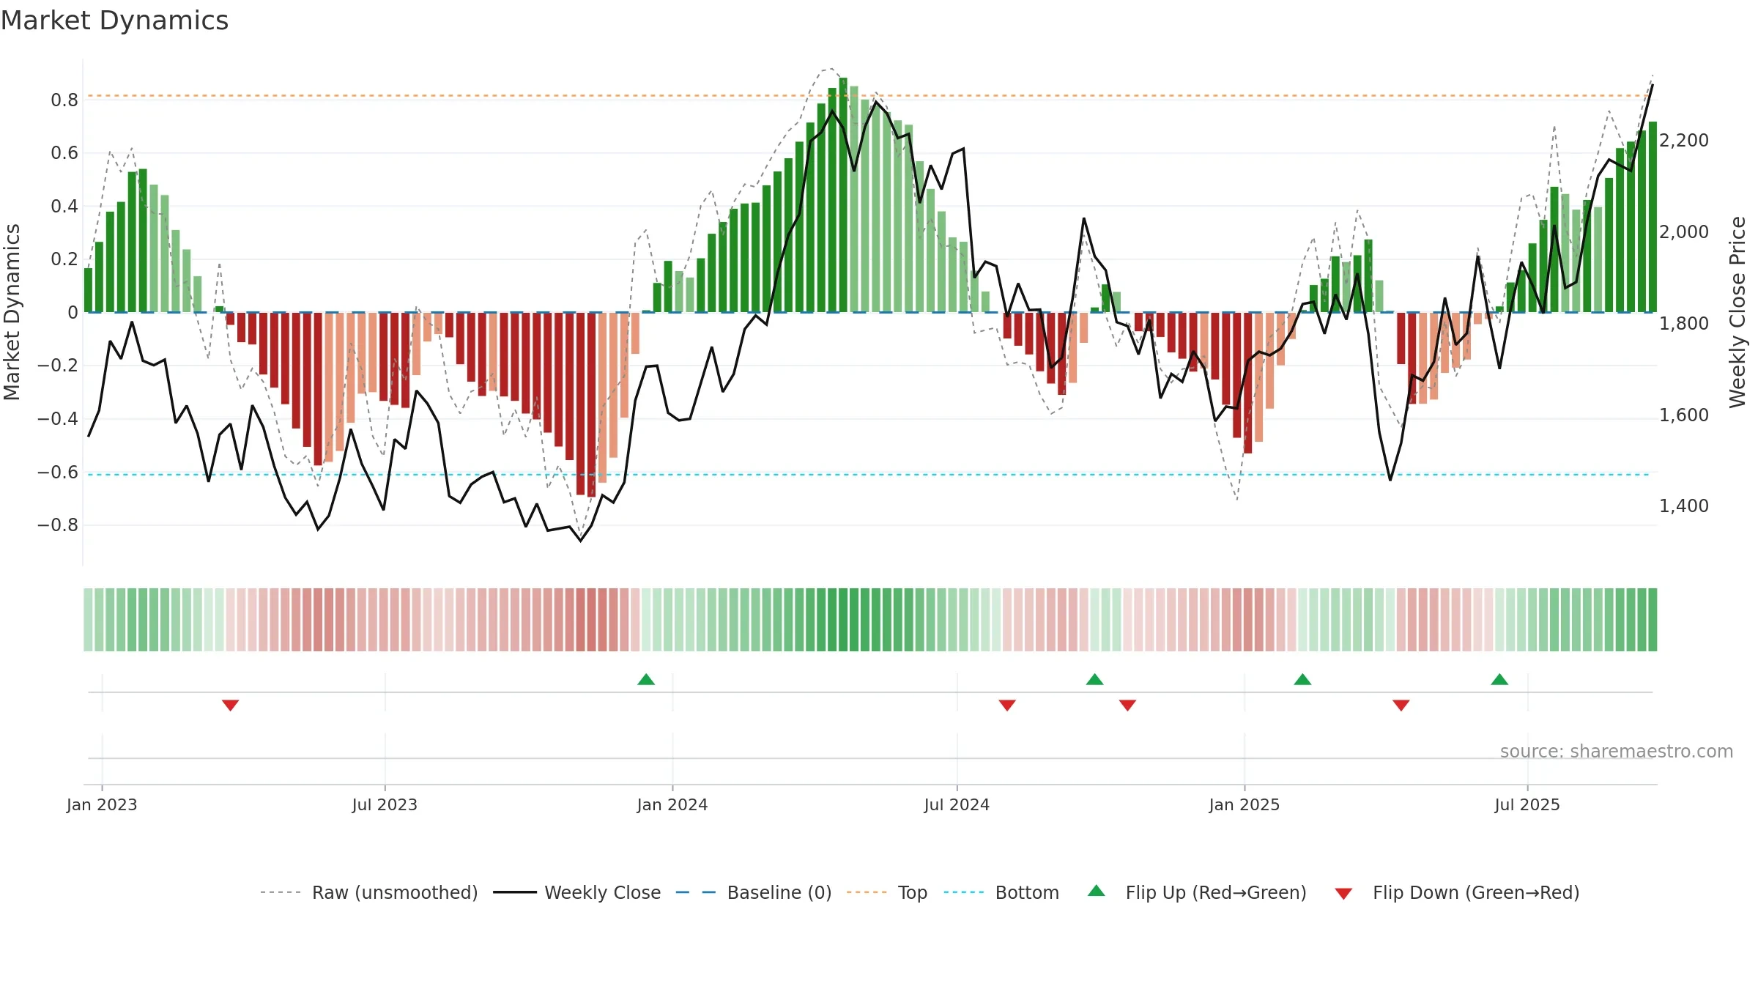1758x989 pixels.
Task: Click the 1,400 right axis price label
Action: (1684, 505)
